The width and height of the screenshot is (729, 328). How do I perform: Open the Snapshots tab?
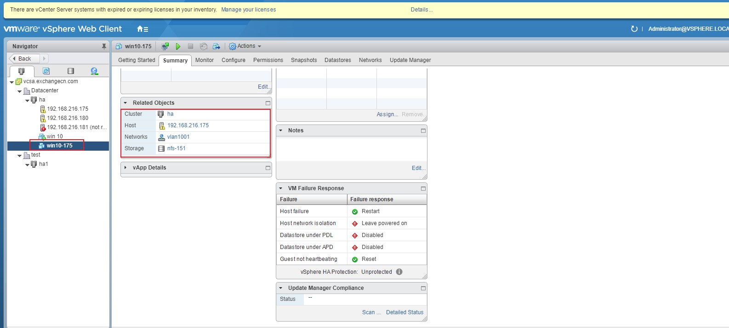coord(304,60)
